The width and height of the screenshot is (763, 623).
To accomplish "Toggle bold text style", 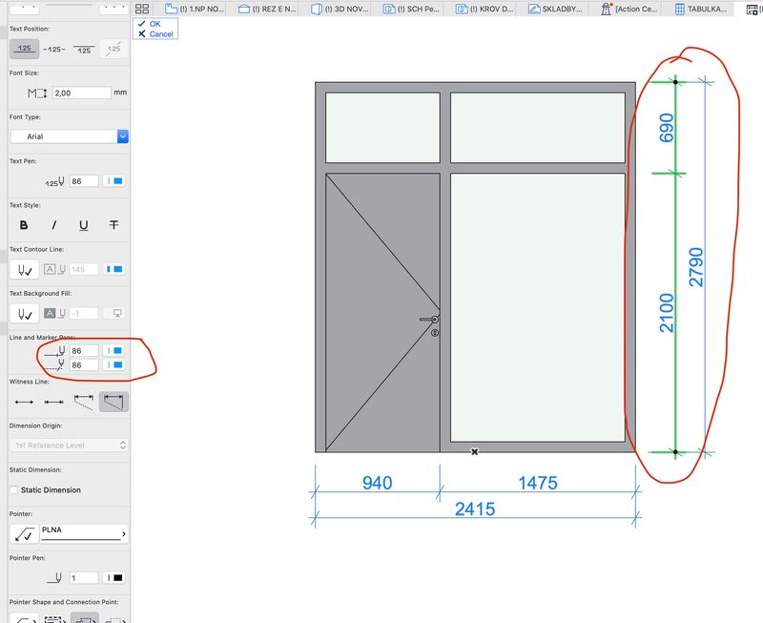I will click(x=24, y=225).
